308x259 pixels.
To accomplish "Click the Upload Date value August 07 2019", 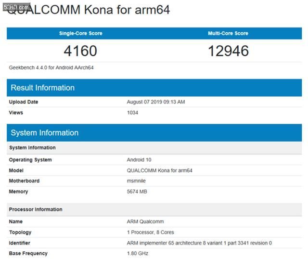I will tap(156, 102).
